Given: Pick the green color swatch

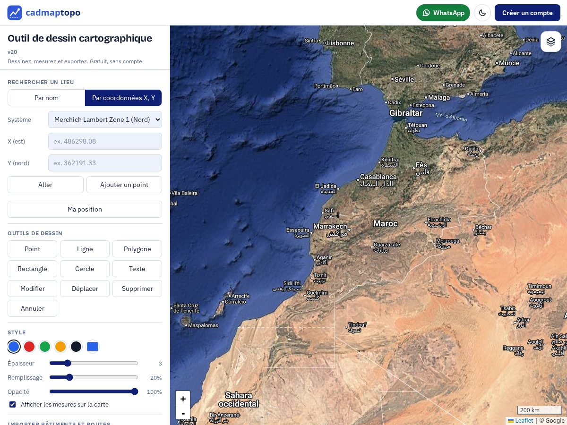Looking at the screenshot, I should (45, 347).
